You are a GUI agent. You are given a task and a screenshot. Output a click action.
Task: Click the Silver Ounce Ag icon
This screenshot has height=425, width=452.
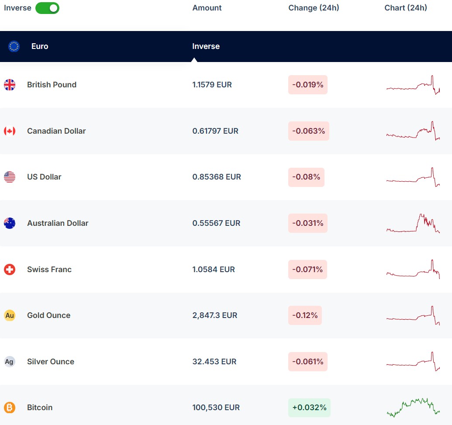10,362
